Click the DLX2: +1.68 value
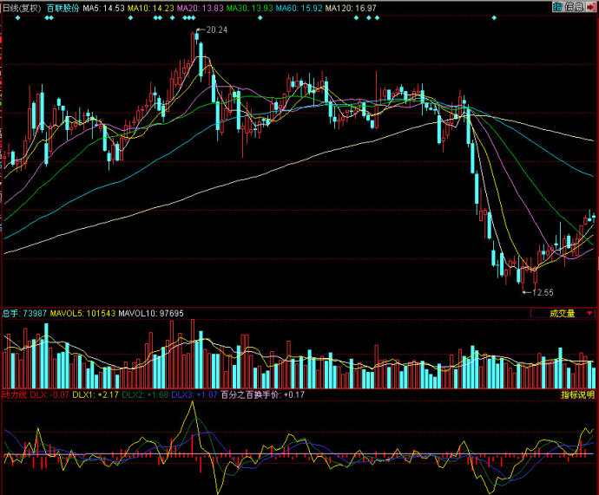The width and height of the screenshot is (599, 495). pos(145,394)
